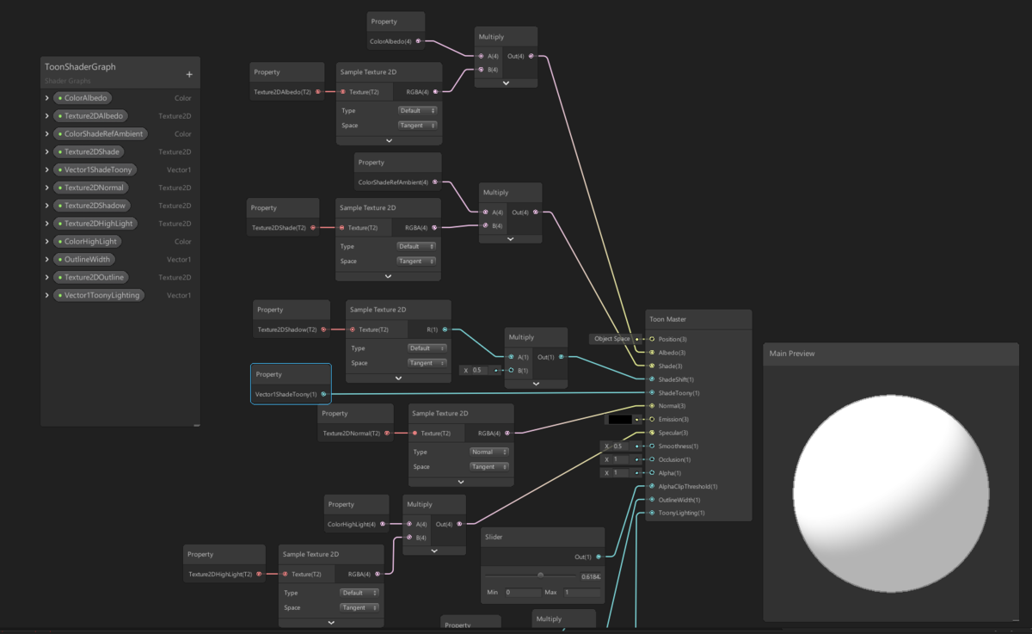Viewport: 1032px width, 634px height.
Task: Open Space dropdown on Texture2DAlbedo's Sample Texture 2D node
Action: tap(417, 125)
